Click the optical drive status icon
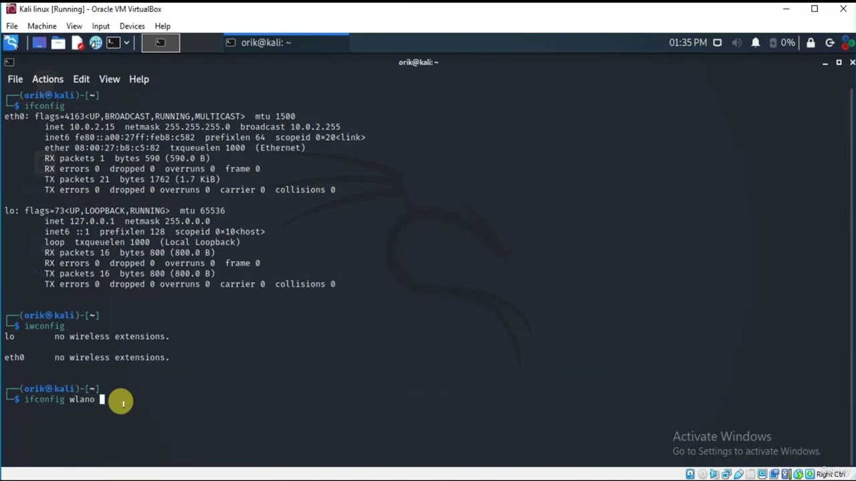Viewport: 856px width, 481px height. click(x=702, y=474)
